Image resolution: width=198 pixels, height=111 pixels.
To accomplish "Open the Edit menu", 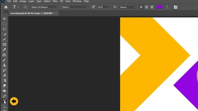I will click(x=15, y=1).
